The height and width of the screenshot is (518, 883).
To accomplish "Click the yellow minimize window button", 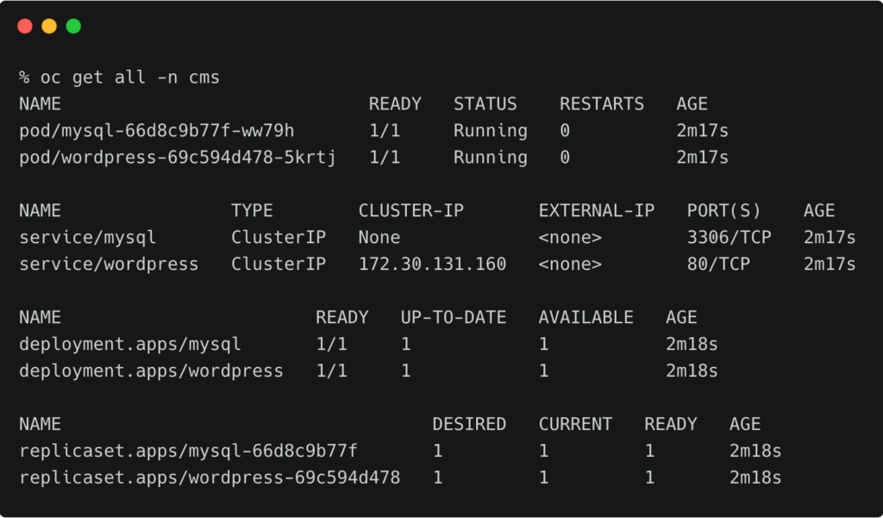I will [49, 26].
